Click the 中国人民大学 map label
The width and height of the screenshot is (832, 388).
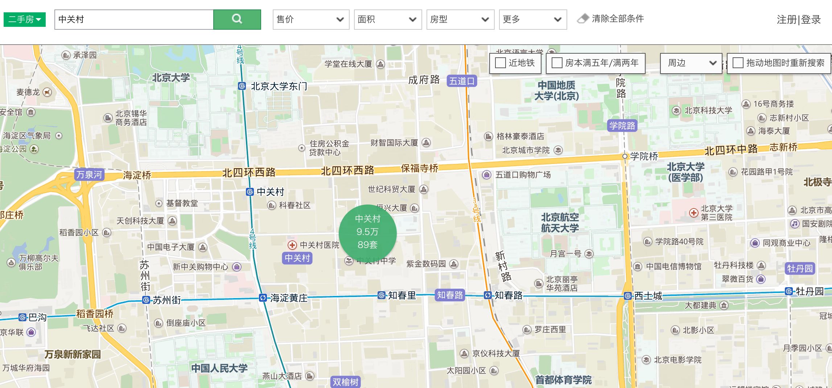219,368
